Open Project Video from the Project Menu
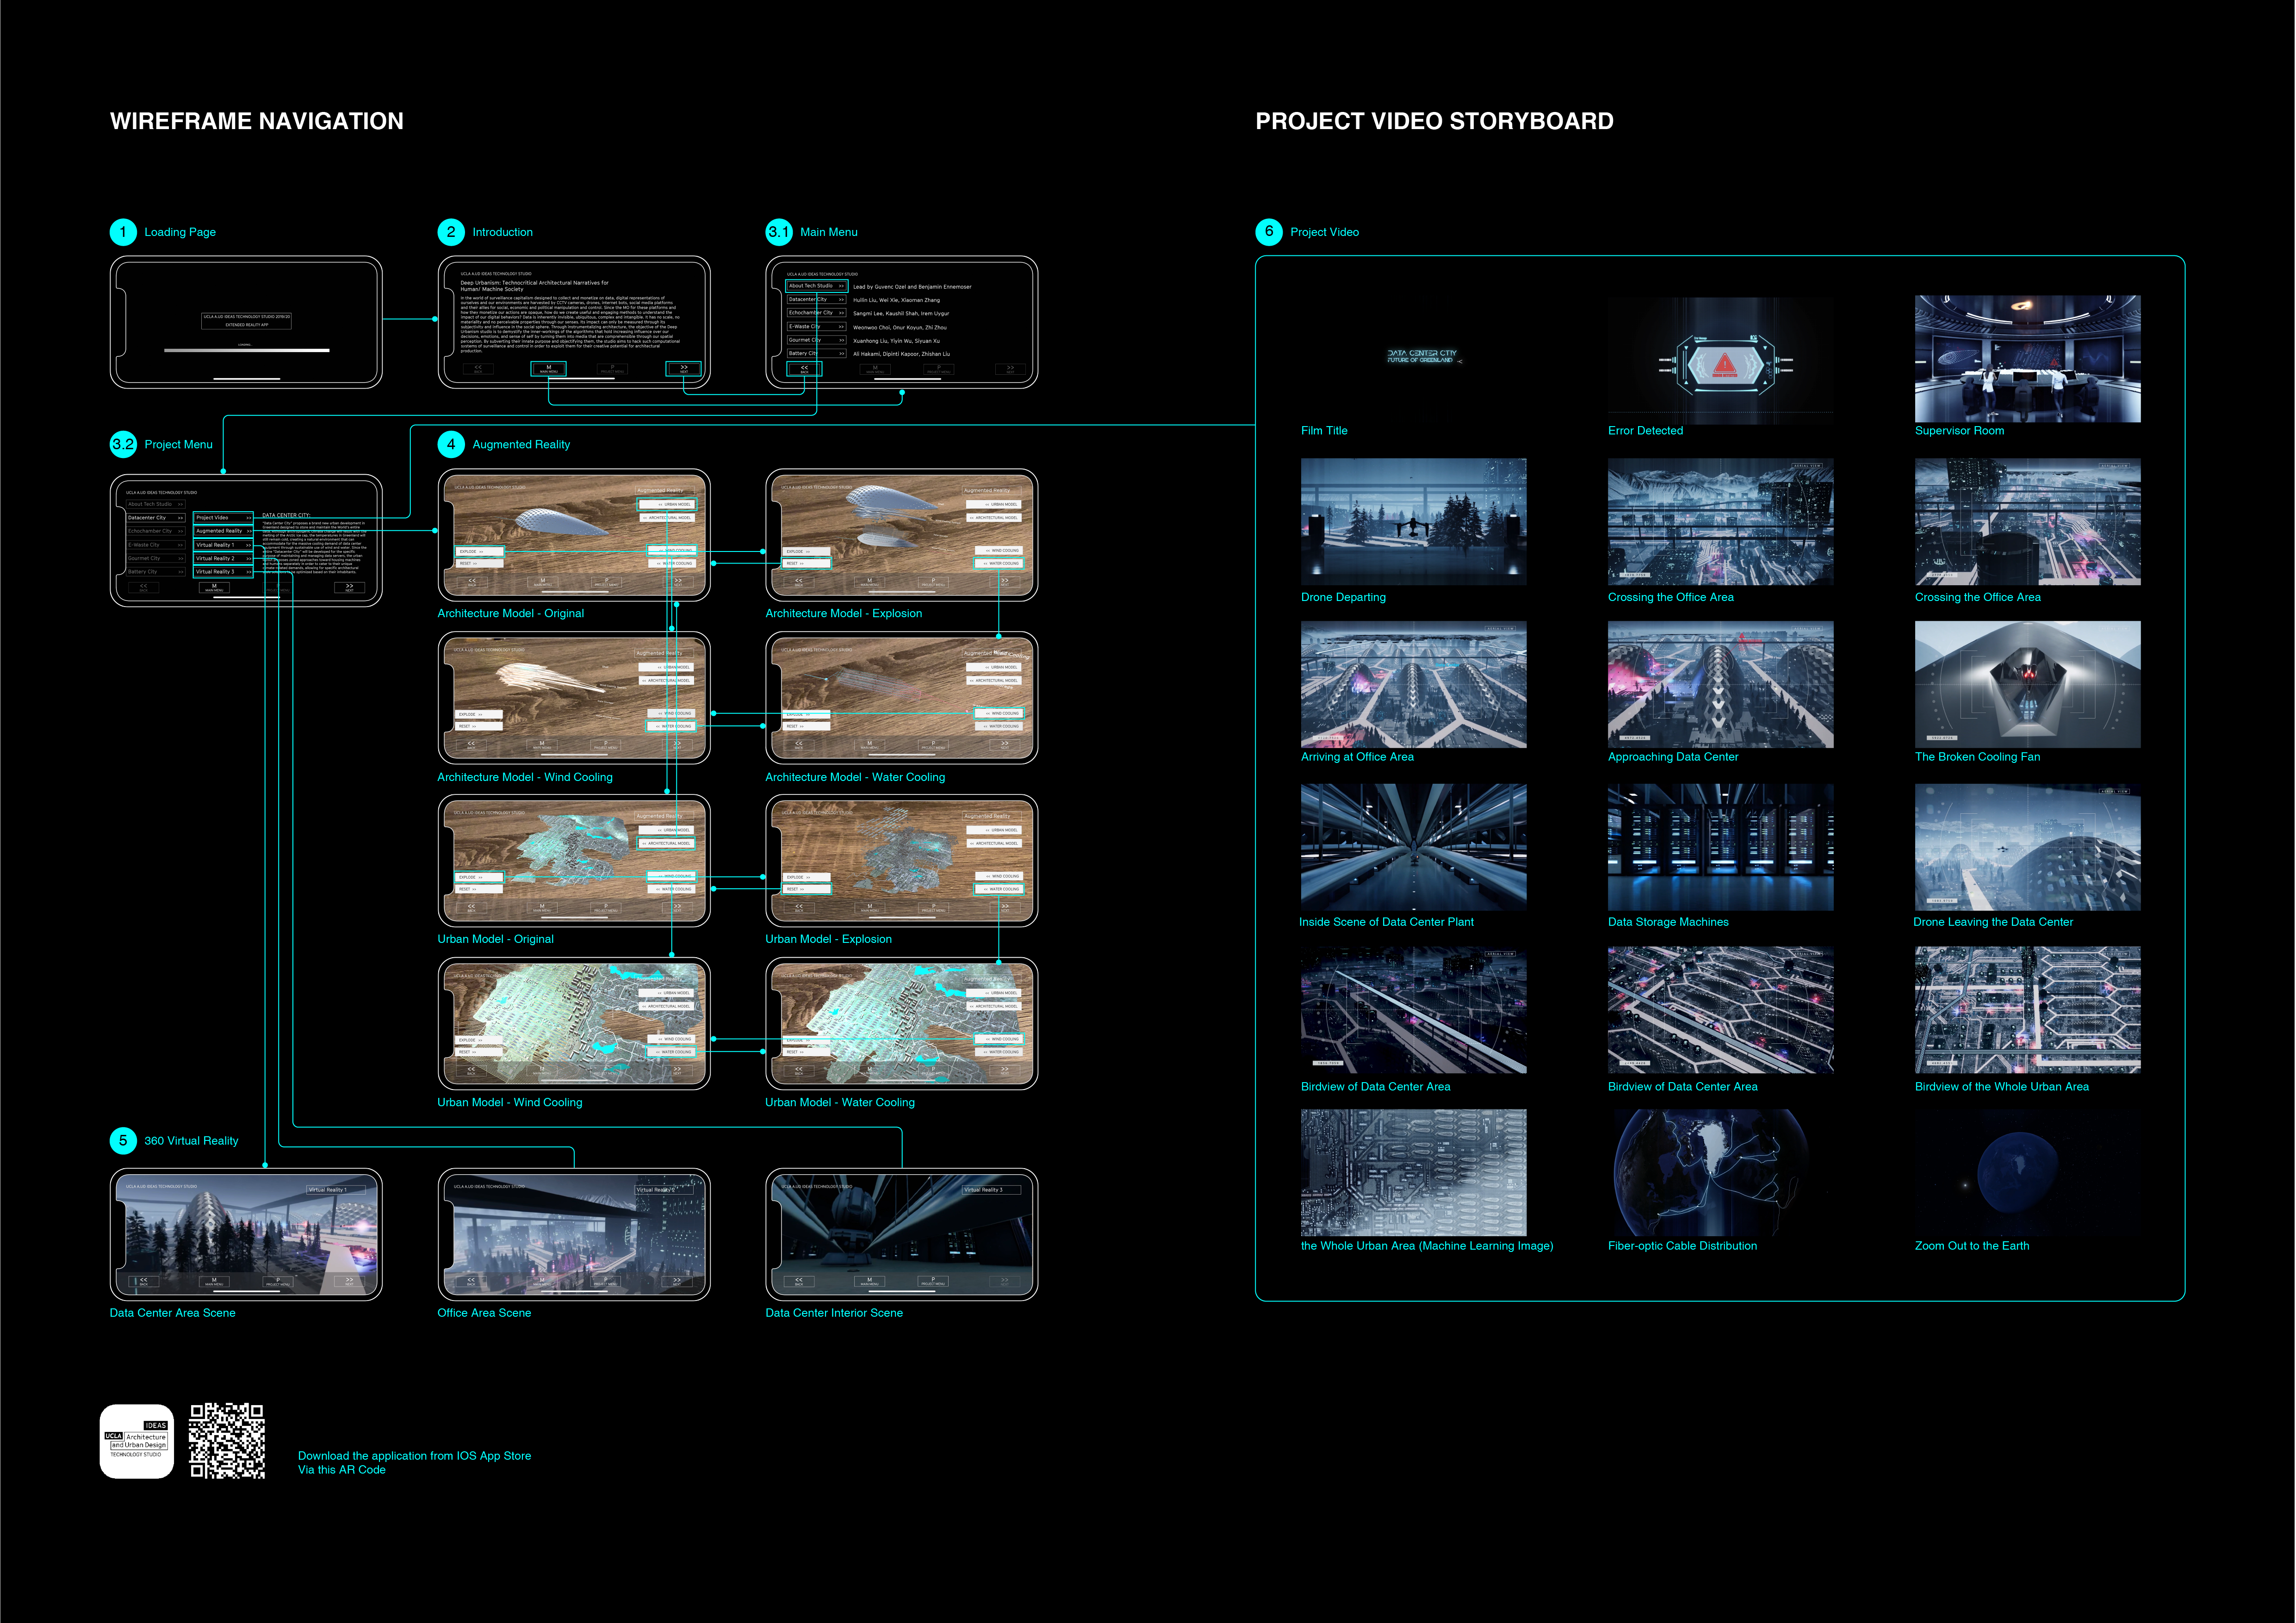The height and width of the screenshot is (1623, 2296). pos(223,518)
